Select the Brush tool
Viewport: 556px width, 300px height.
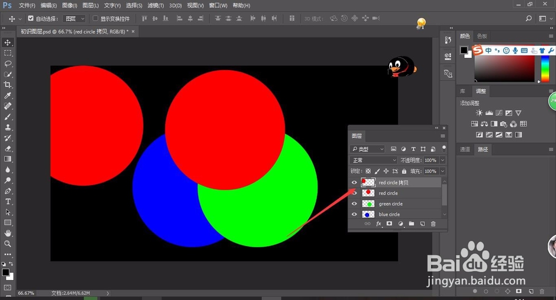tap(7, 117)
